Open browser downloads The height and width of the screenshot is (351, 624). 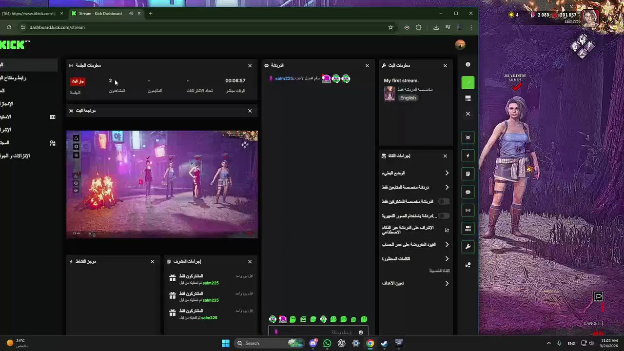436,27
